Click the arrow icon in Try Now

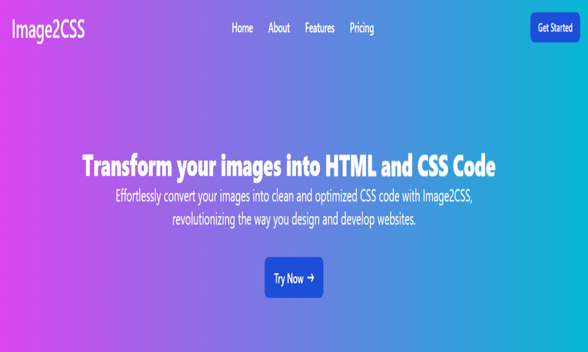tap(311, 278)
